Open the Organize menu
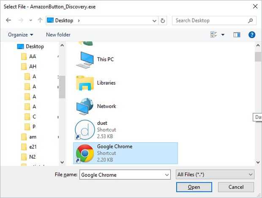 [21, 35]
